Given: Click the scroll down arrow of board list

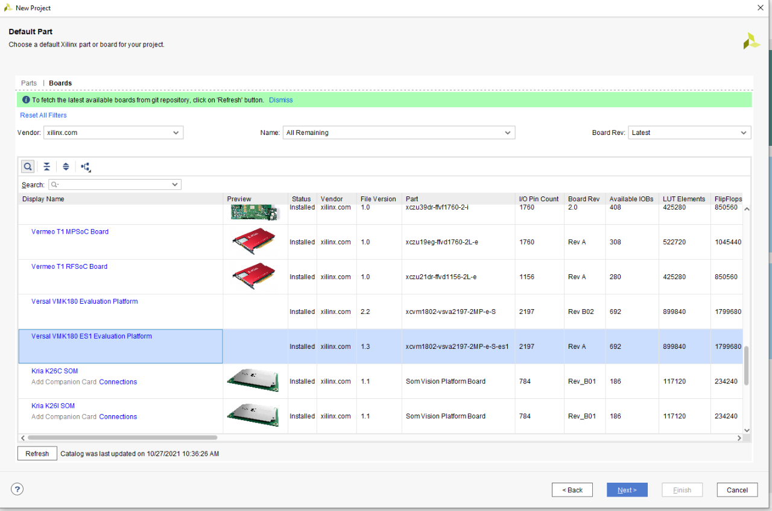Looking at the screenshot, I should pos(747,430).
